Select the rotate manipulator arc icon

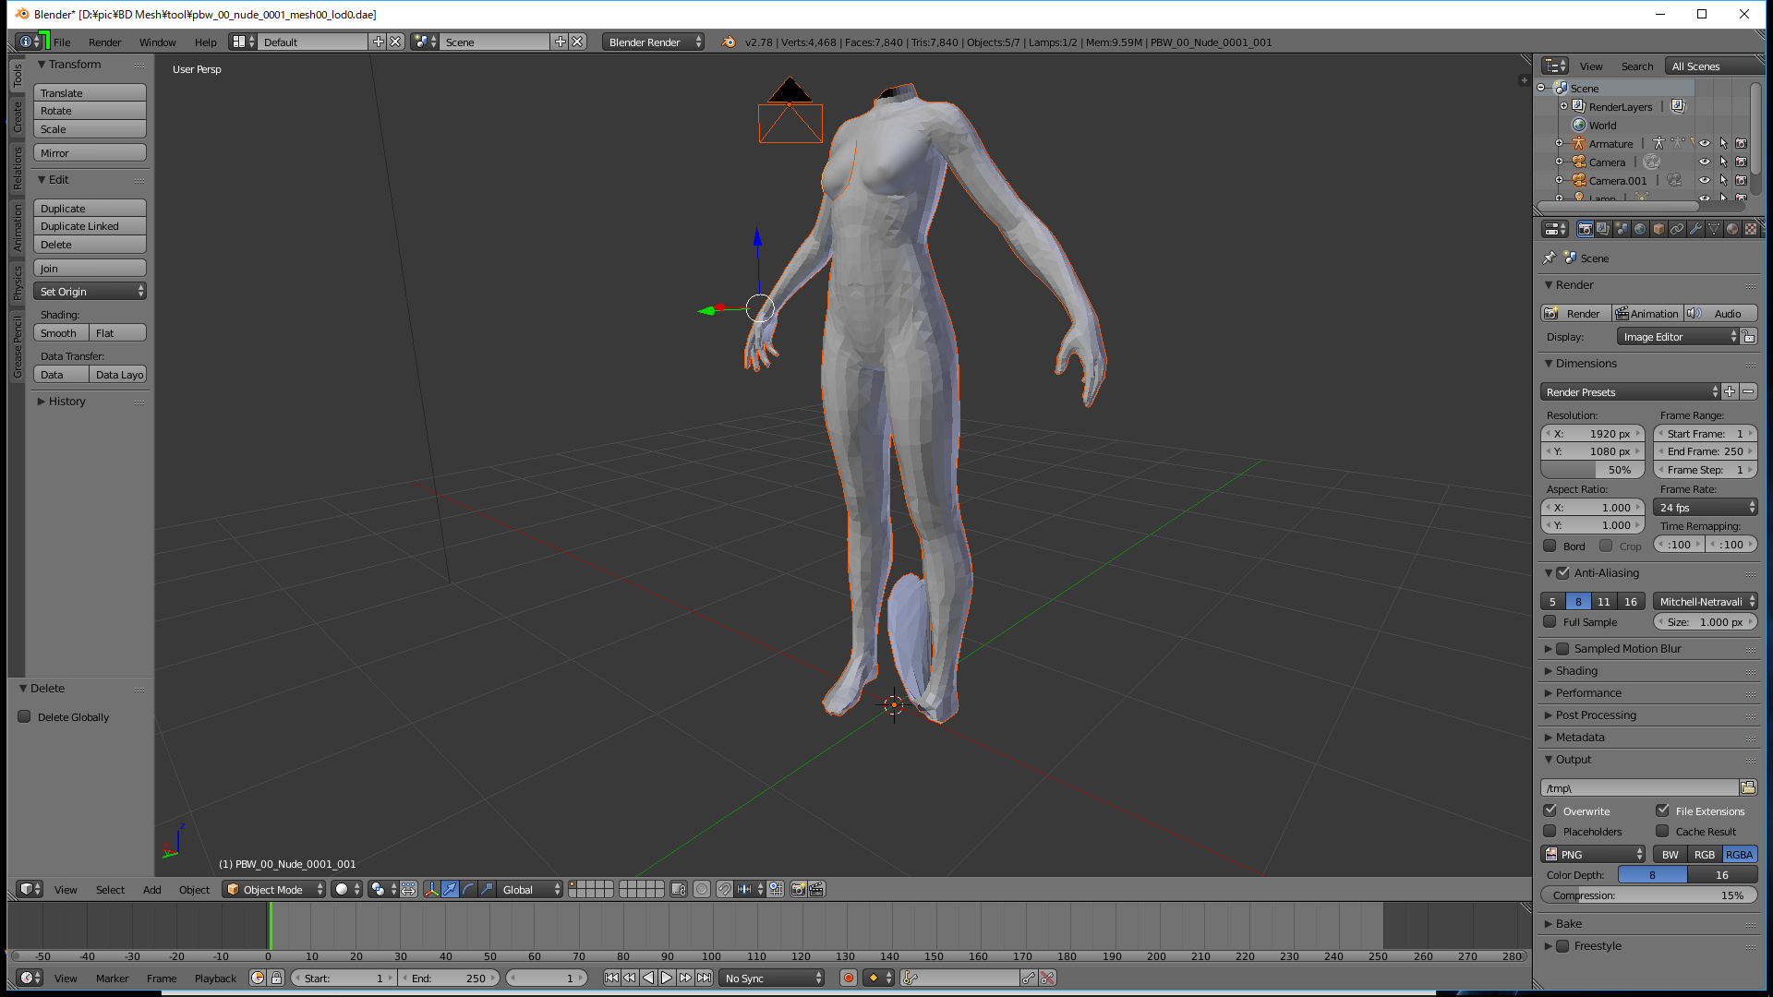tap(468, 889)
